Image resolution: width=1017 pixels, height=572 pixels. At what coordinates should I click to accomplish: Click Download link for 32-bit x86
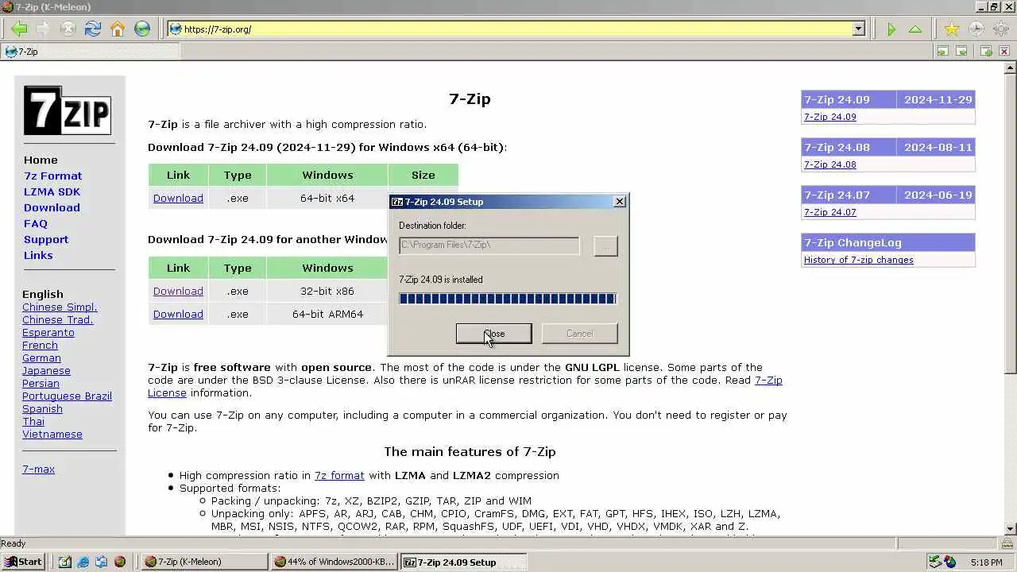pos(178,291)
